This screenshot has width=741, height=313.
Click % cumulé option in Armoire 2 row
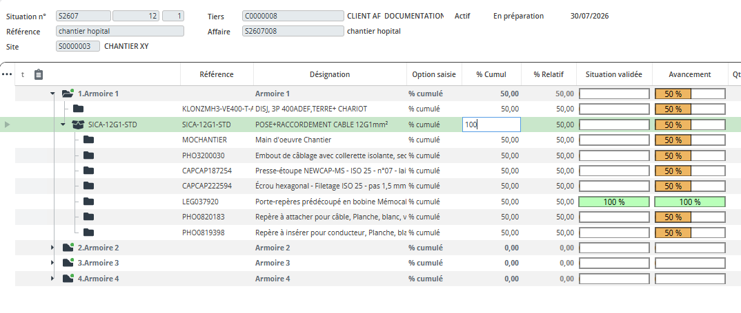click(426, 248)
